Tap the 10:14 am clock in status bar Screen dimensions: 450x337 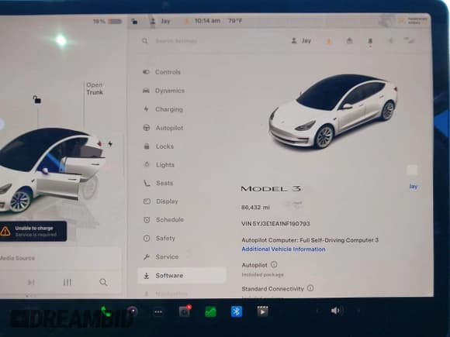click(207, 21)
